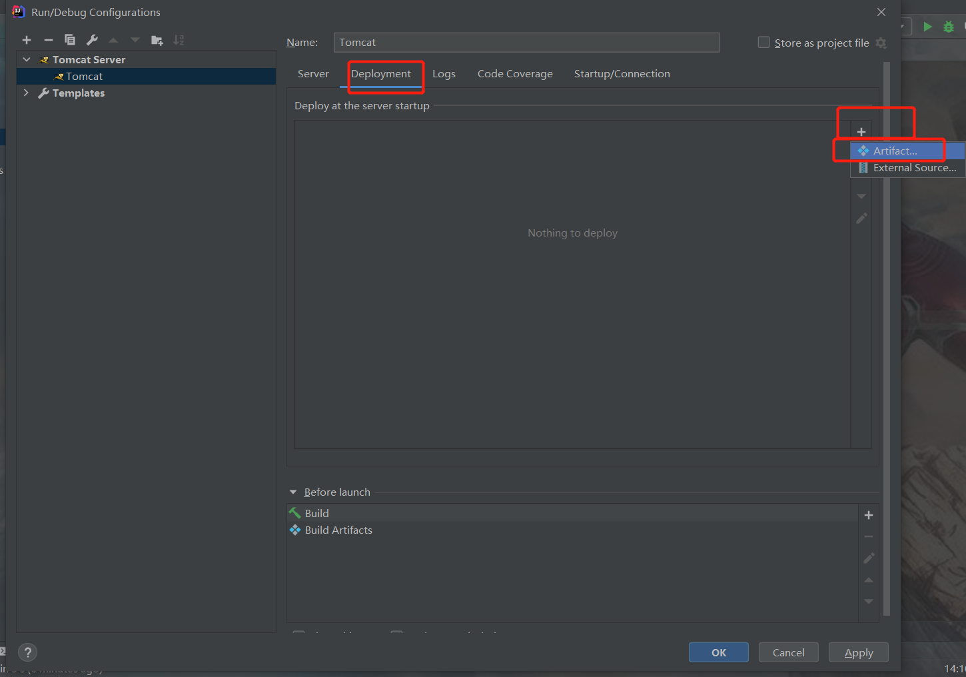This screenshot has width=966, height=677.
Task: Edit selected deployment item pencil
Action: click(861, 219)
